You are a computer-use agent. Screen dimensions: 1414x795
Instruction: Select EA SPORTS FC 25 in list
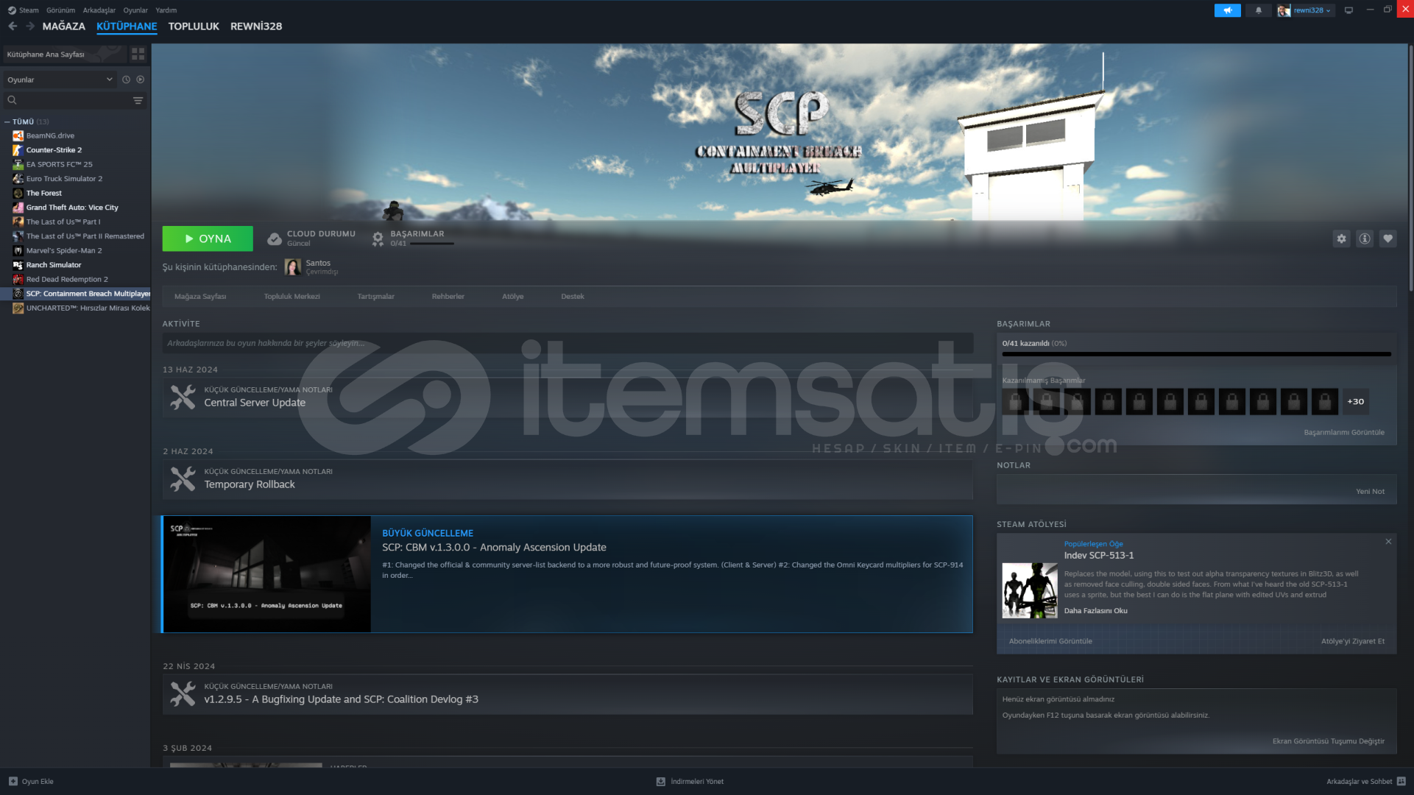[x=59, y=164]
